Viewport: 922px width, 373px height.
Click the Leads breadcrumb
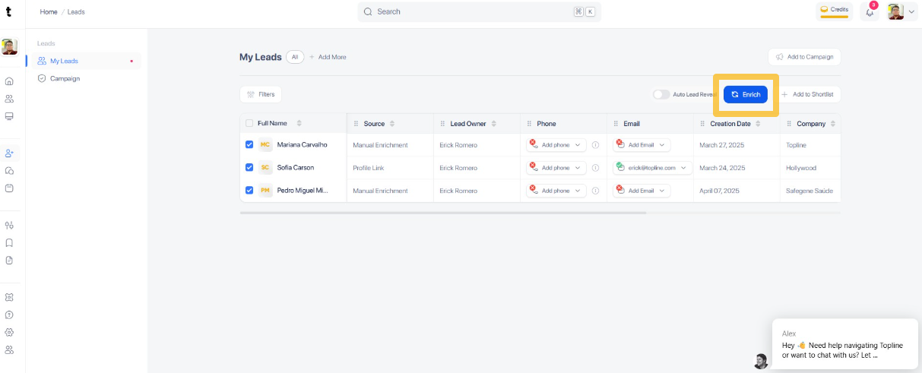click(76, 12)
